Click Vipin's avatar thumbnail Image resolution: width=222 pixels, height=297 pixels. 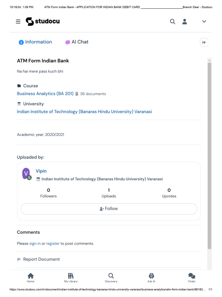(x=26, y=173)
